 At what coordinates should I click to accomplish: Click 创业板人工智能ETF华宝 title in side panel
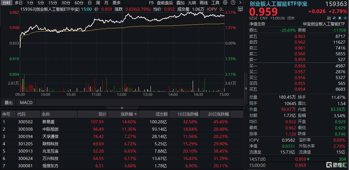[x=278, y=4]
